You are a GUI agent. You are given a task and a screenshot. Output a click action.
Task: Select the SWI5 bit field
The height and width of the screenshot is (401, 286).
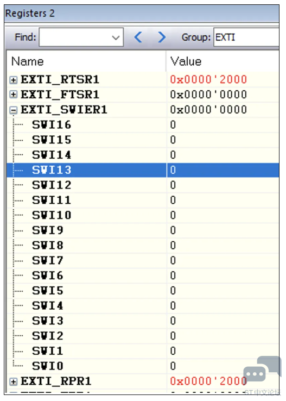pos(48,291)
